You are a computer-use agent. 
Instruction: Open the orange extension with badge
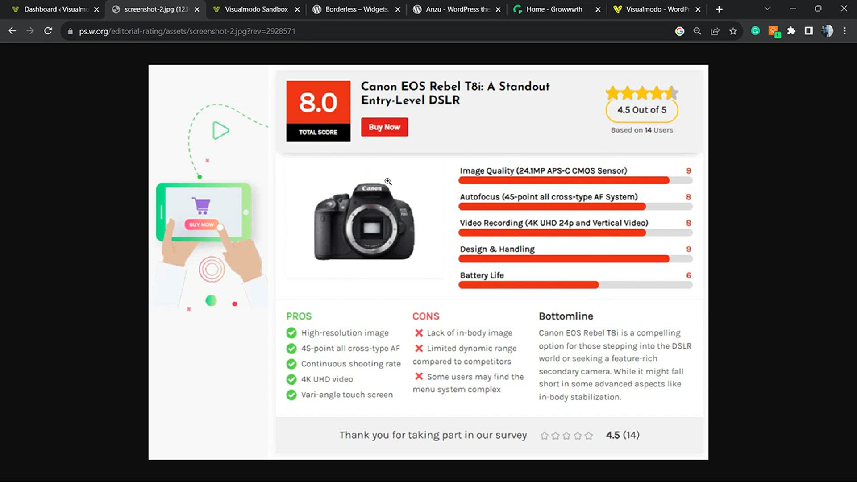(774, 31)
